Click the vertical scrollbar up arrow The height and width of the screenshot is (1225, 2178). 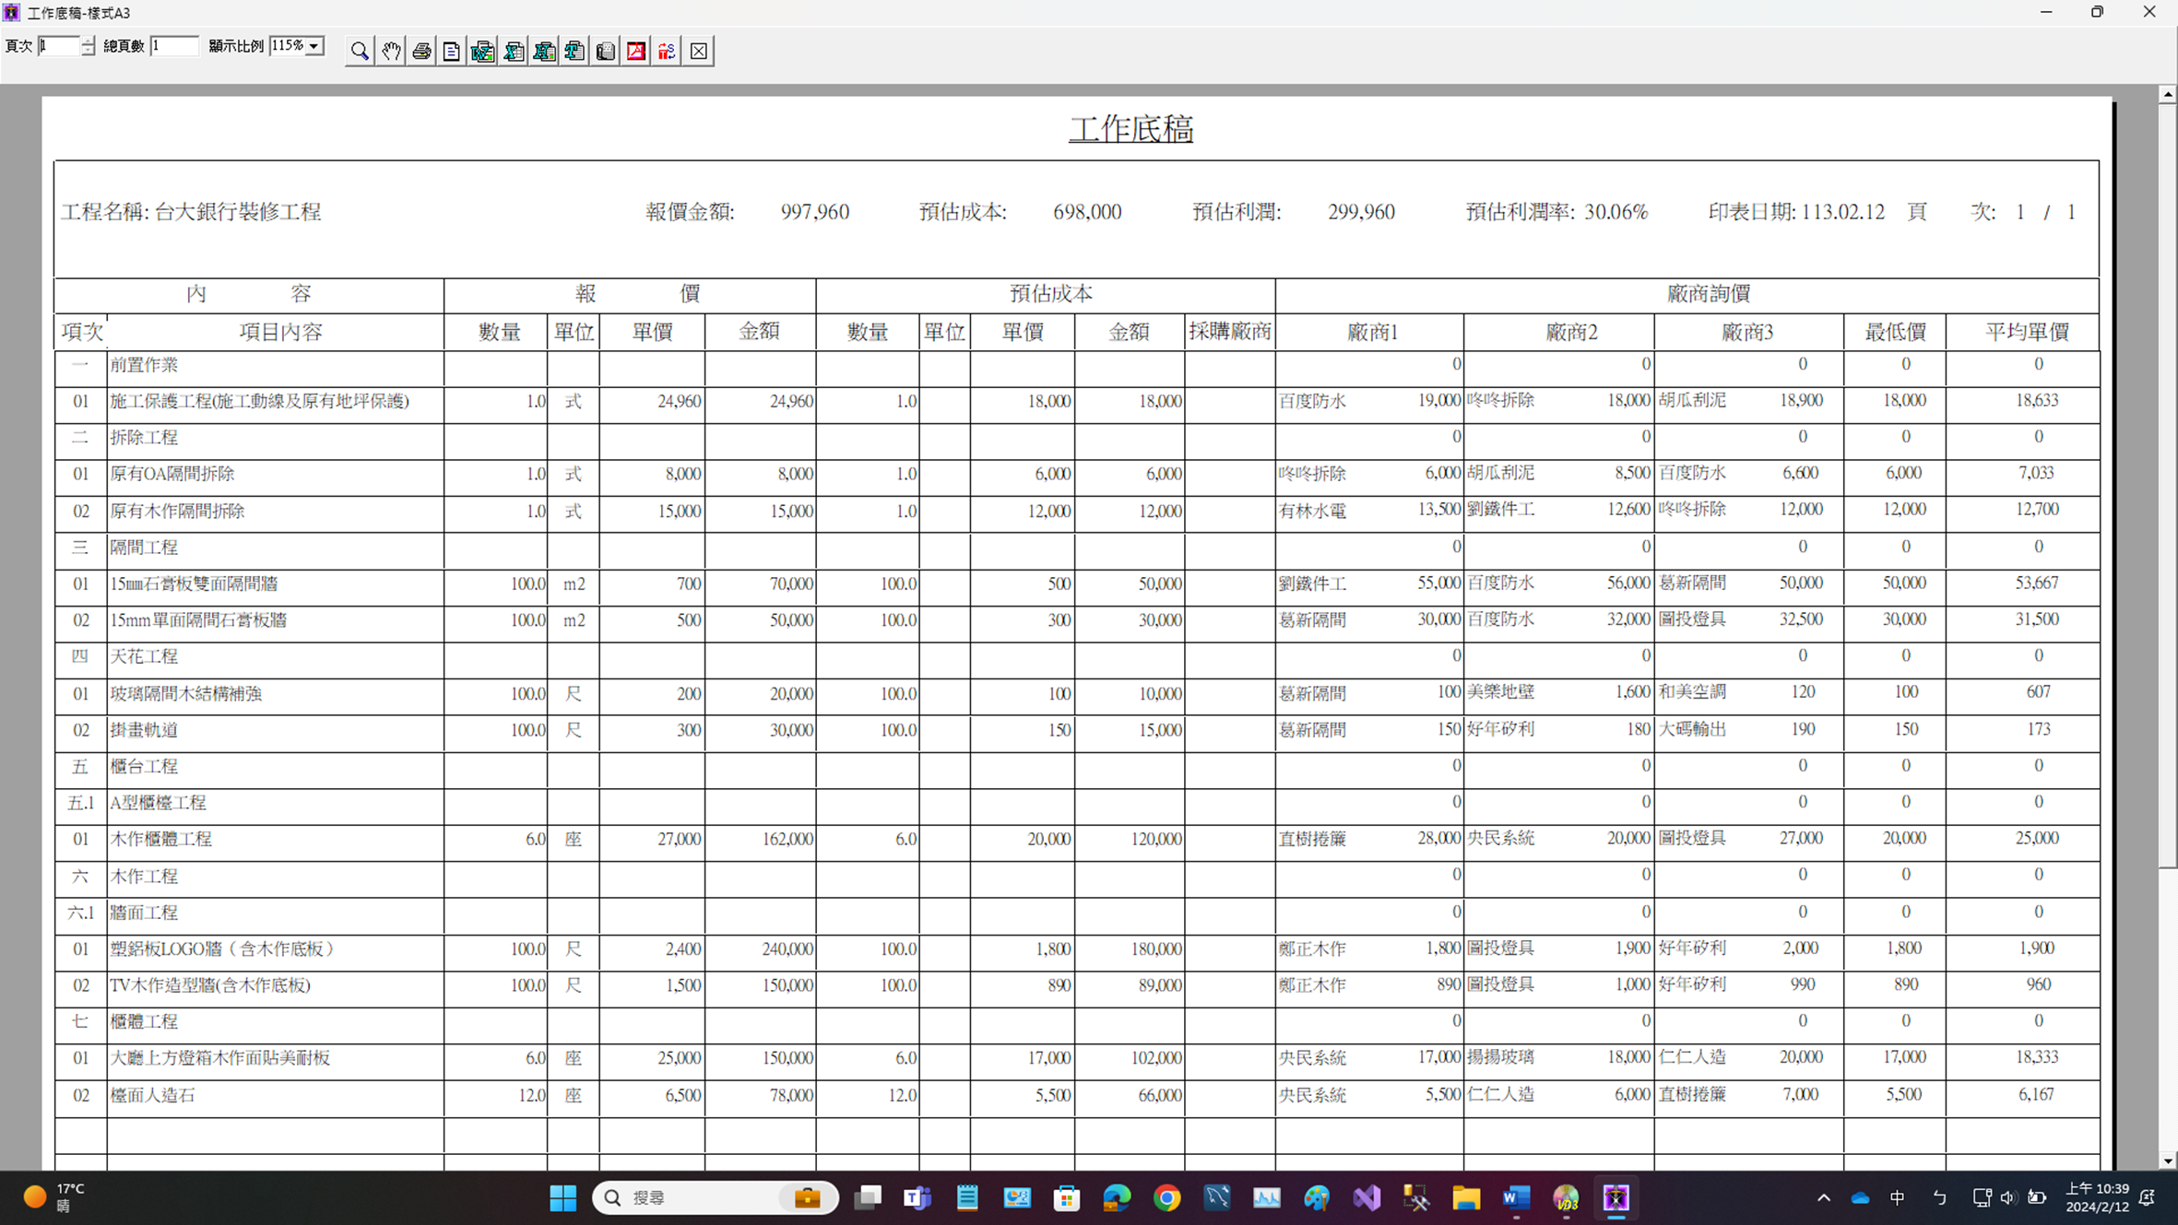(x=2168, y=94)
